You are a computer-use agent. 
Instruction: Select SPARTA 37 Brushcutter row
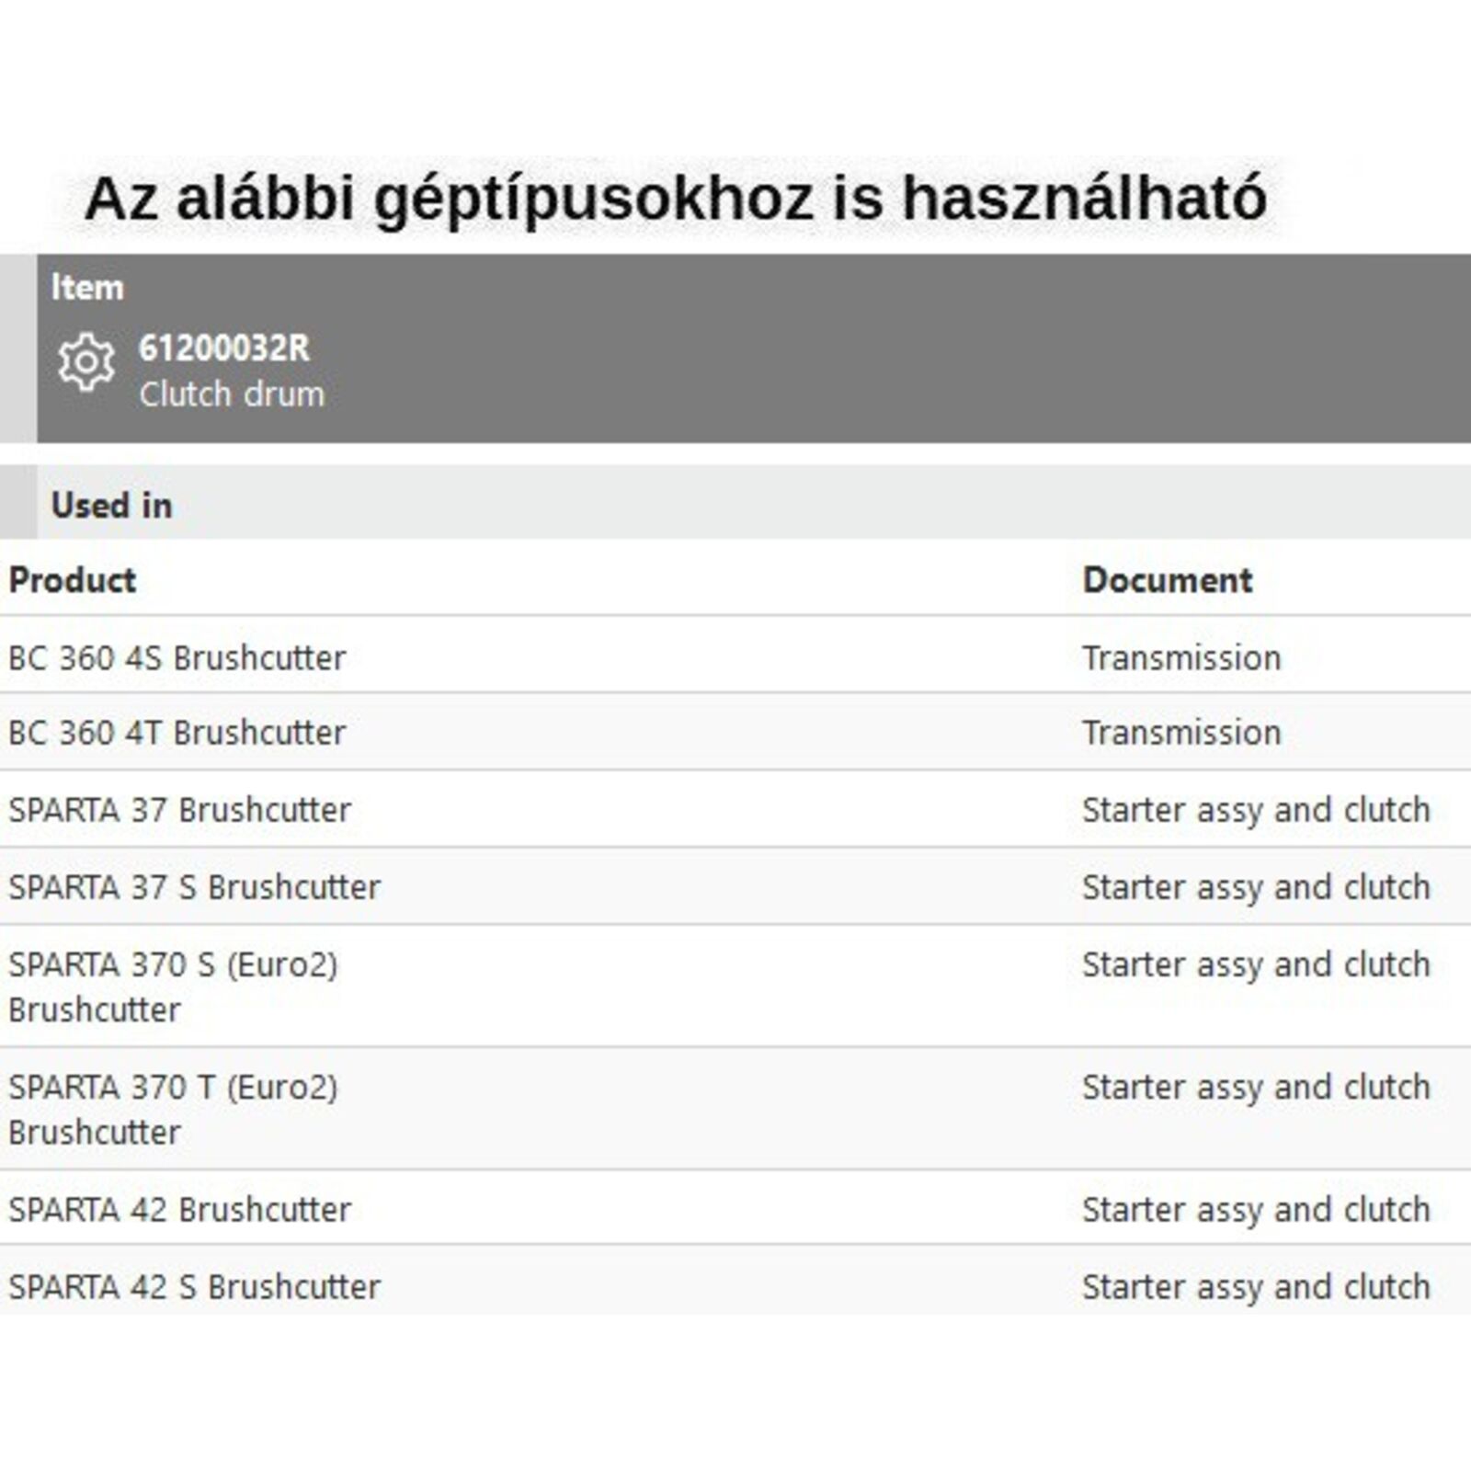(x=180, y=810)
